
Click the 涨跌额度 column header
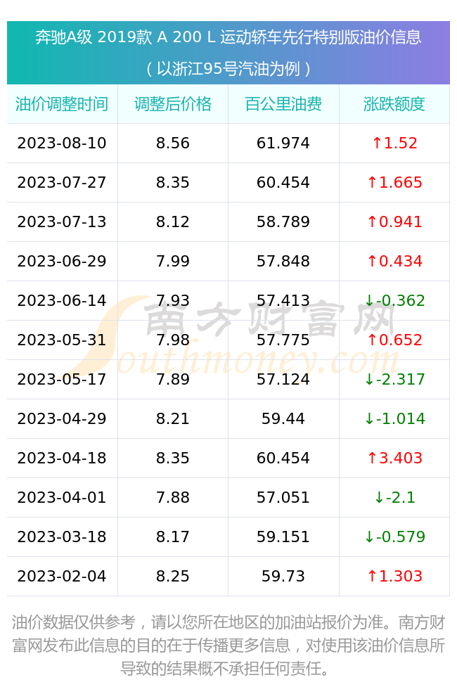tap(394, 104)
